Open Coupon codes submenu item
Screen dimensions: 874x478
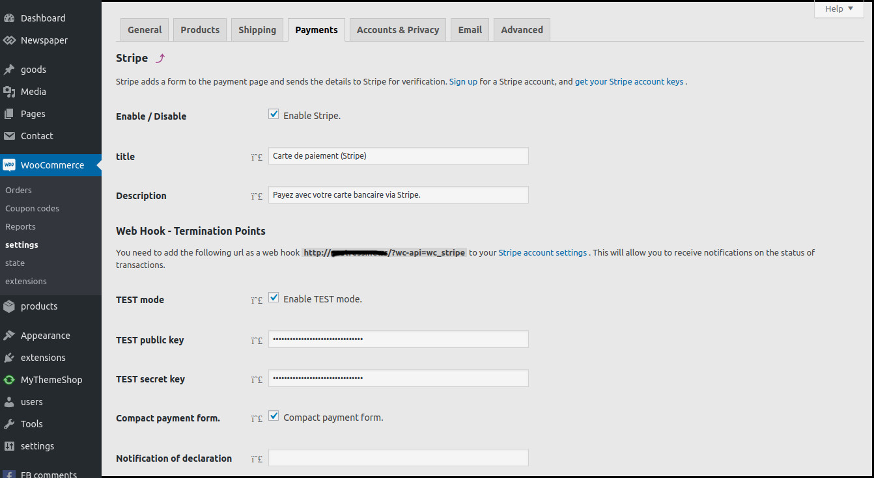pyautogui.click(x=32, y=208)
